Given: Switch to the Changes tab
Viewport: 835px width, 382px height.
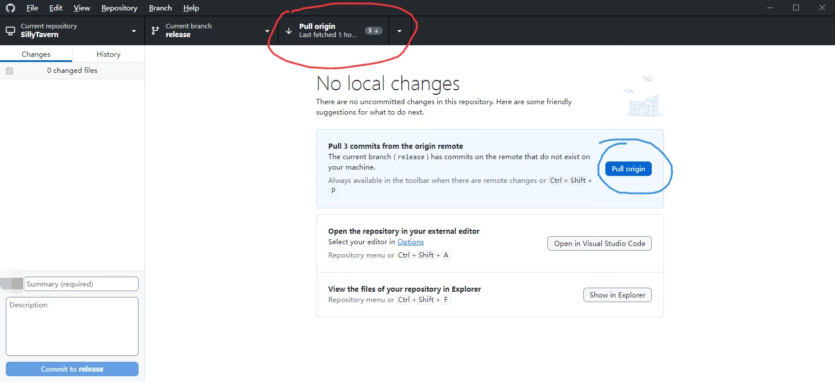Looking at the screenshot, I should pyautogui.click(x=36, y=54).
